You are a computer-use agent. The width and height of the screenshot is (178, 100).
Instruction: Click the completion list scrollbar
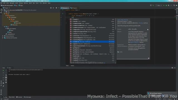(116, 24)
